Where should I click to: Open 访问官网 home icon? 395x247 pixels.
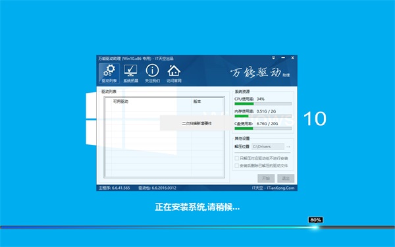point(174,73)
